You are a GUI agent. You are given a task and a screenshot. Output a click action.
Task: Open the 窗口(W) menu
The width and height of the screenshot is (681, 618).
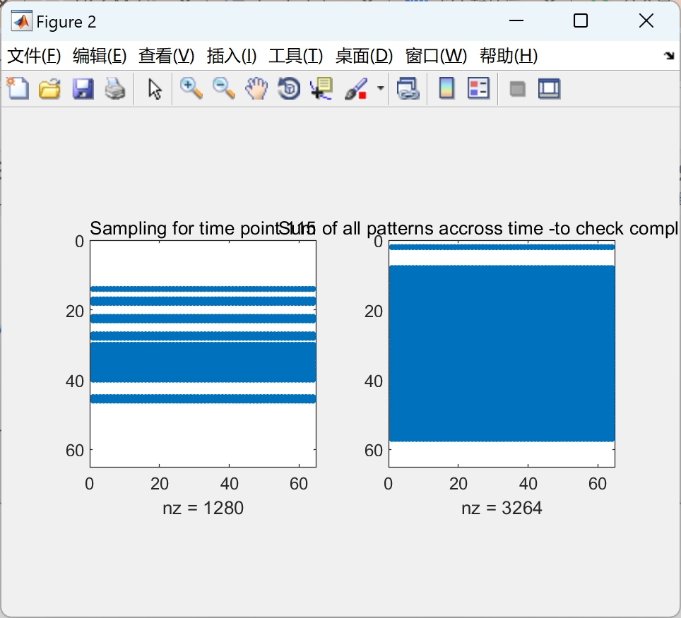tap(436, 56)
